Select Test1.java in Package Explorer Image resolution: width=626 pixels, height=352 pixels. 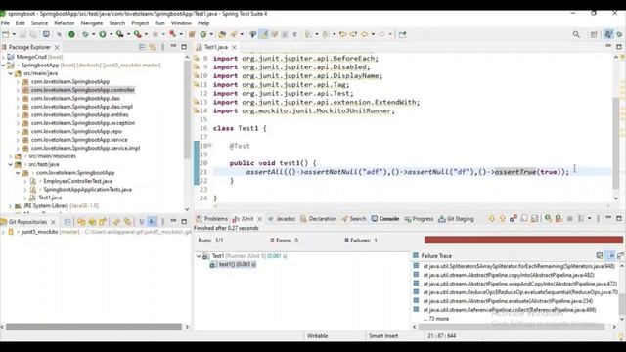point(50,198)
